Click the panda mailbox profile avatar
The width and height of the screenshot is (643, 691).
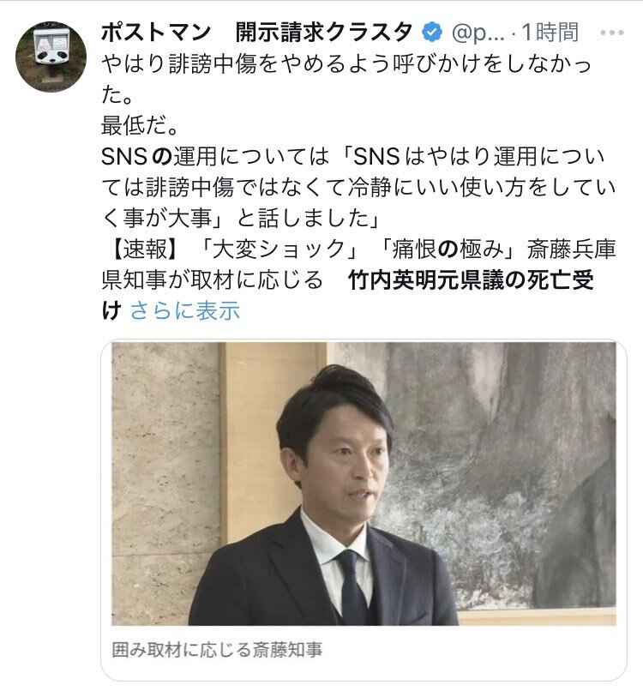coord(51,57)
